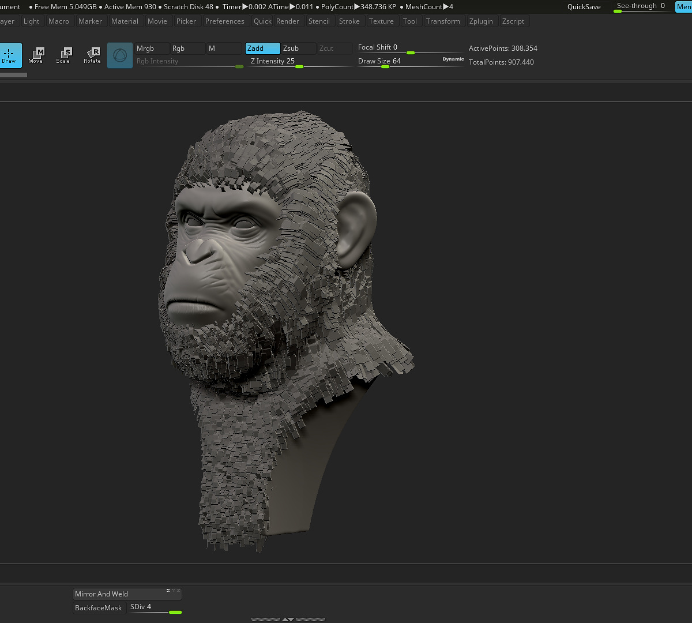The image size is (692, 623).
Task: Open the Transform menu
Action: 443,21
